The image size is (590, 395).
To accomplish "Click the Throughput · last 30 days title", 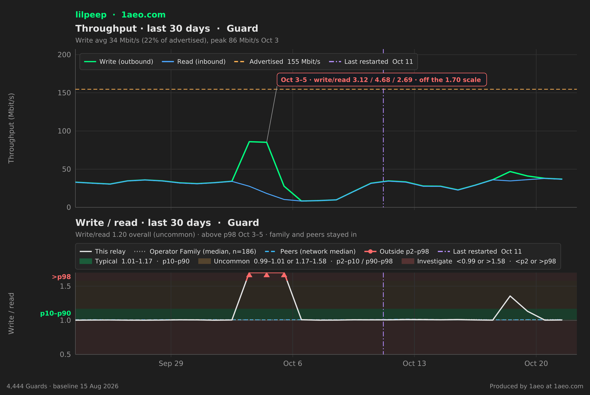I will coord(167,28).
